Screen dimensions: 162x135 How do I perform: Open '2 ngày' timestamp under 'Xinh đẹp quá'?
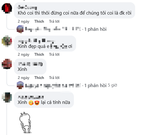click(x=24, y=55)
